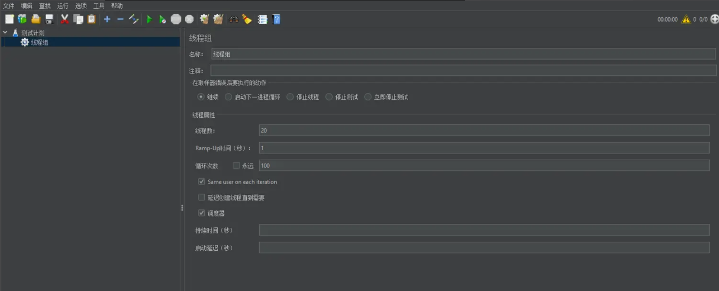Screen dimensions: 719x291
Task: Open the 选项 menu
Action: click(x=81, y=6)
